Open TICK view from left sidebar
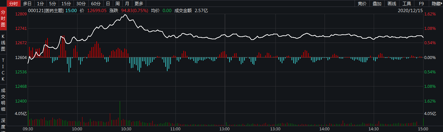The height and width of the screenshot is (132, 443). [3, 70]
